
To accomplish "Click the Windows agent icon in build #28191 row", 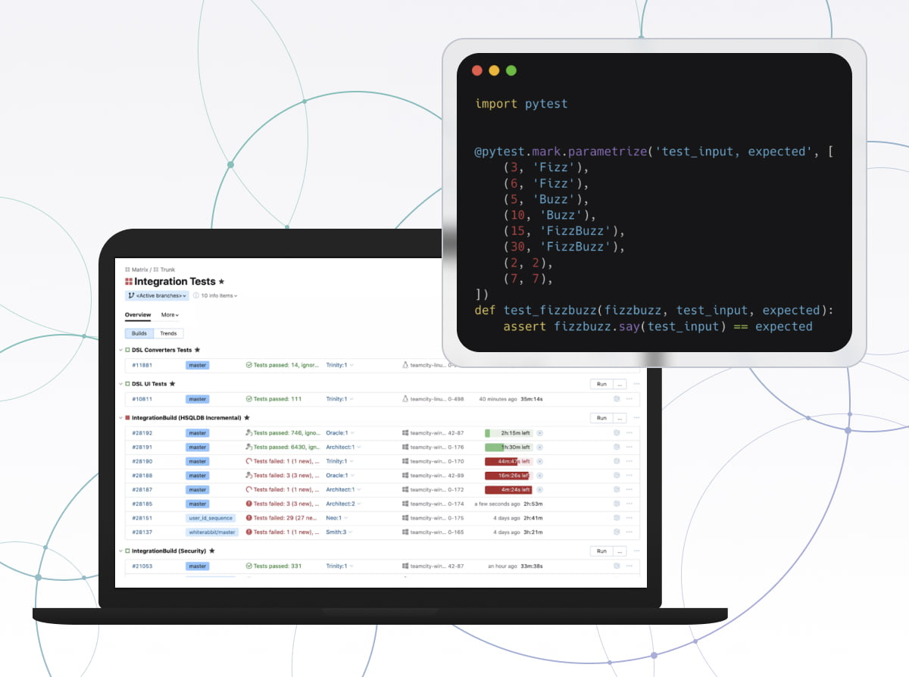I will (405, 448).
